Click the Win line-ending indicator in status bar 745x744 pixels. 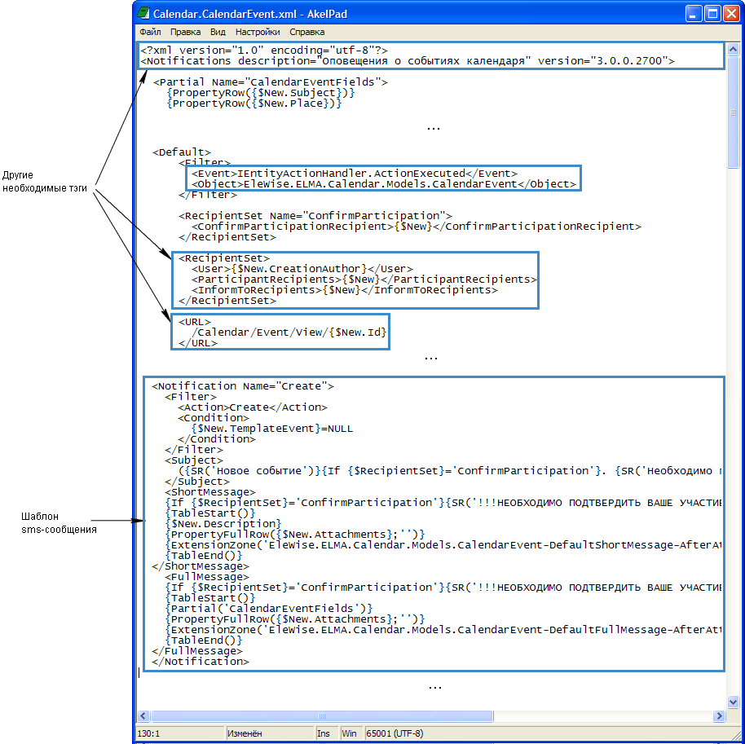(x=349, y=733)
